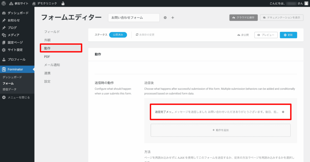Click the user avatar in admin bar
The height and width of the screenshot is (162, 310).
click(306, 3)
